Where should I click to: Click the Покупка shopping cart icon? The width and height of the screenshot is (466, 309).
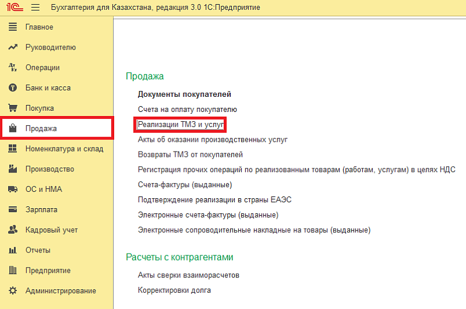pyautogui.click(x=13, y=108)
